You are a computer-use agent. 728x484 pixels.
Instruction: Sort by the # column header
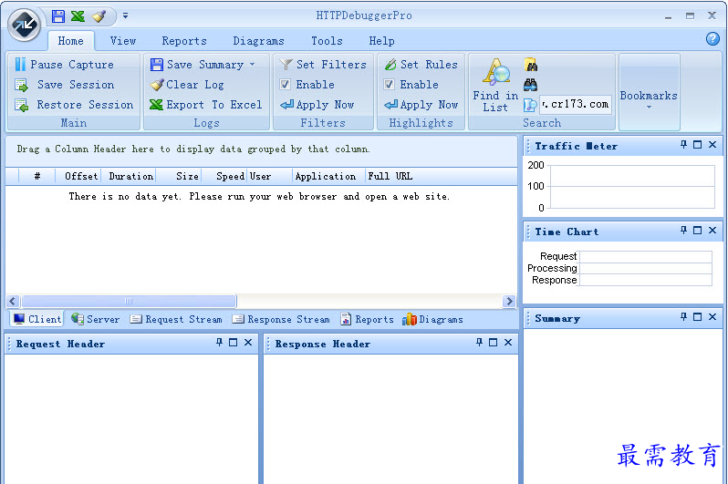coord(37,176)
